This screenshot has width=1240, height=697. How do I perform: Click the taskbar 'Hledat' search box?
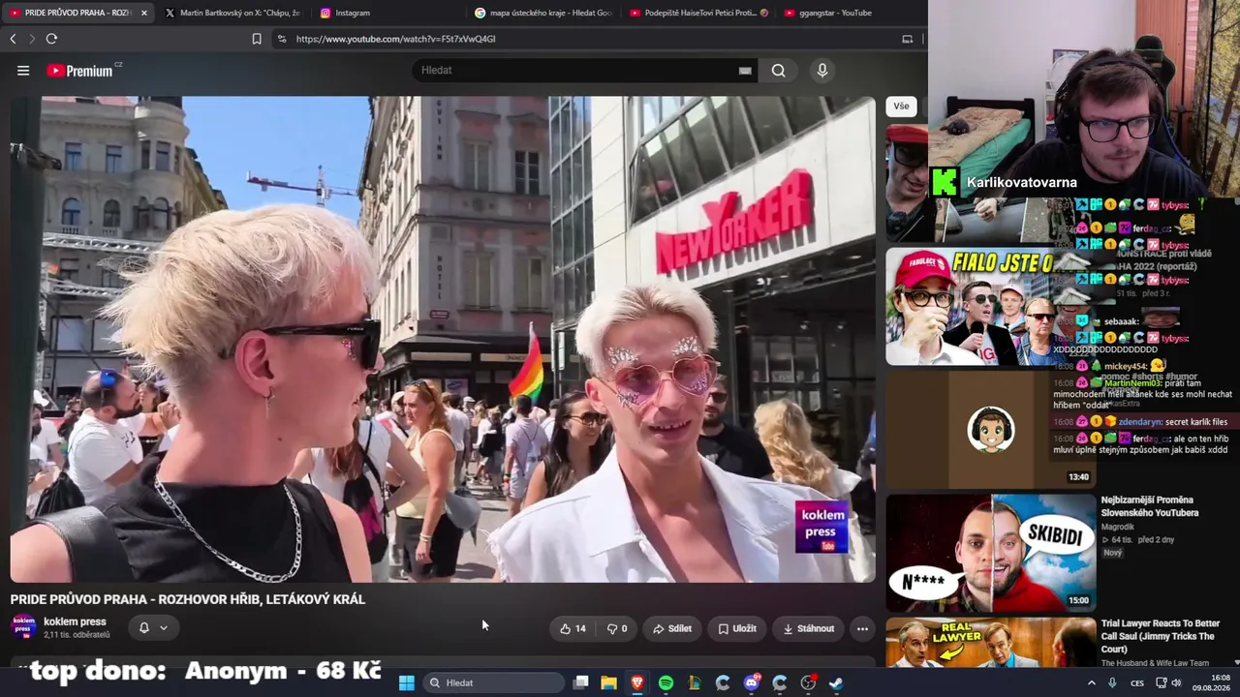click(x=494, y=682)
